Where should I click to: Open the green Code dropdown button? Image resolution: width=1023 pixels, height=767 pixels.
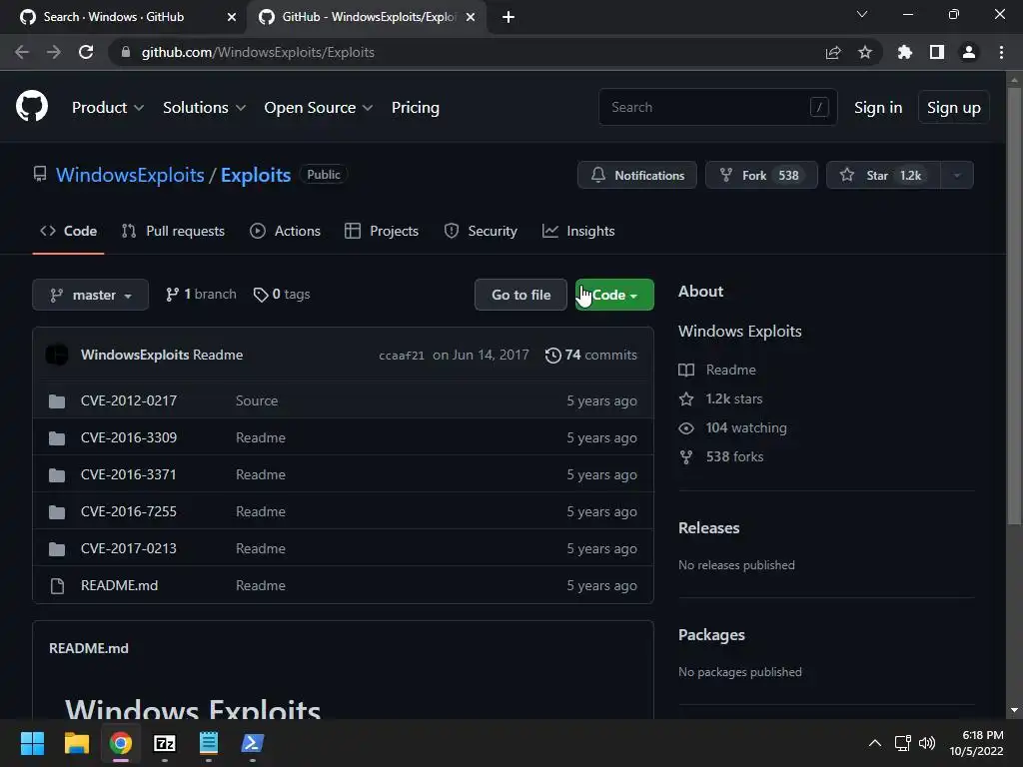614,295
